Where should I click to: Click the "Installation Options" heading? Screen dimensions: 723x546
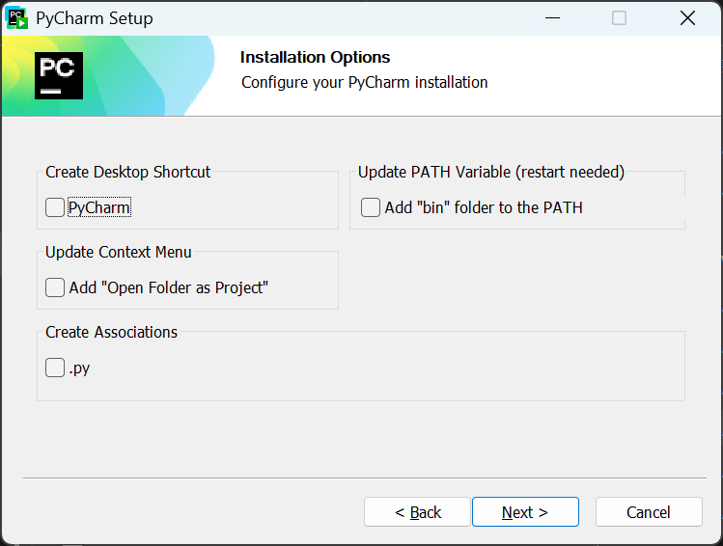[315, 58]
